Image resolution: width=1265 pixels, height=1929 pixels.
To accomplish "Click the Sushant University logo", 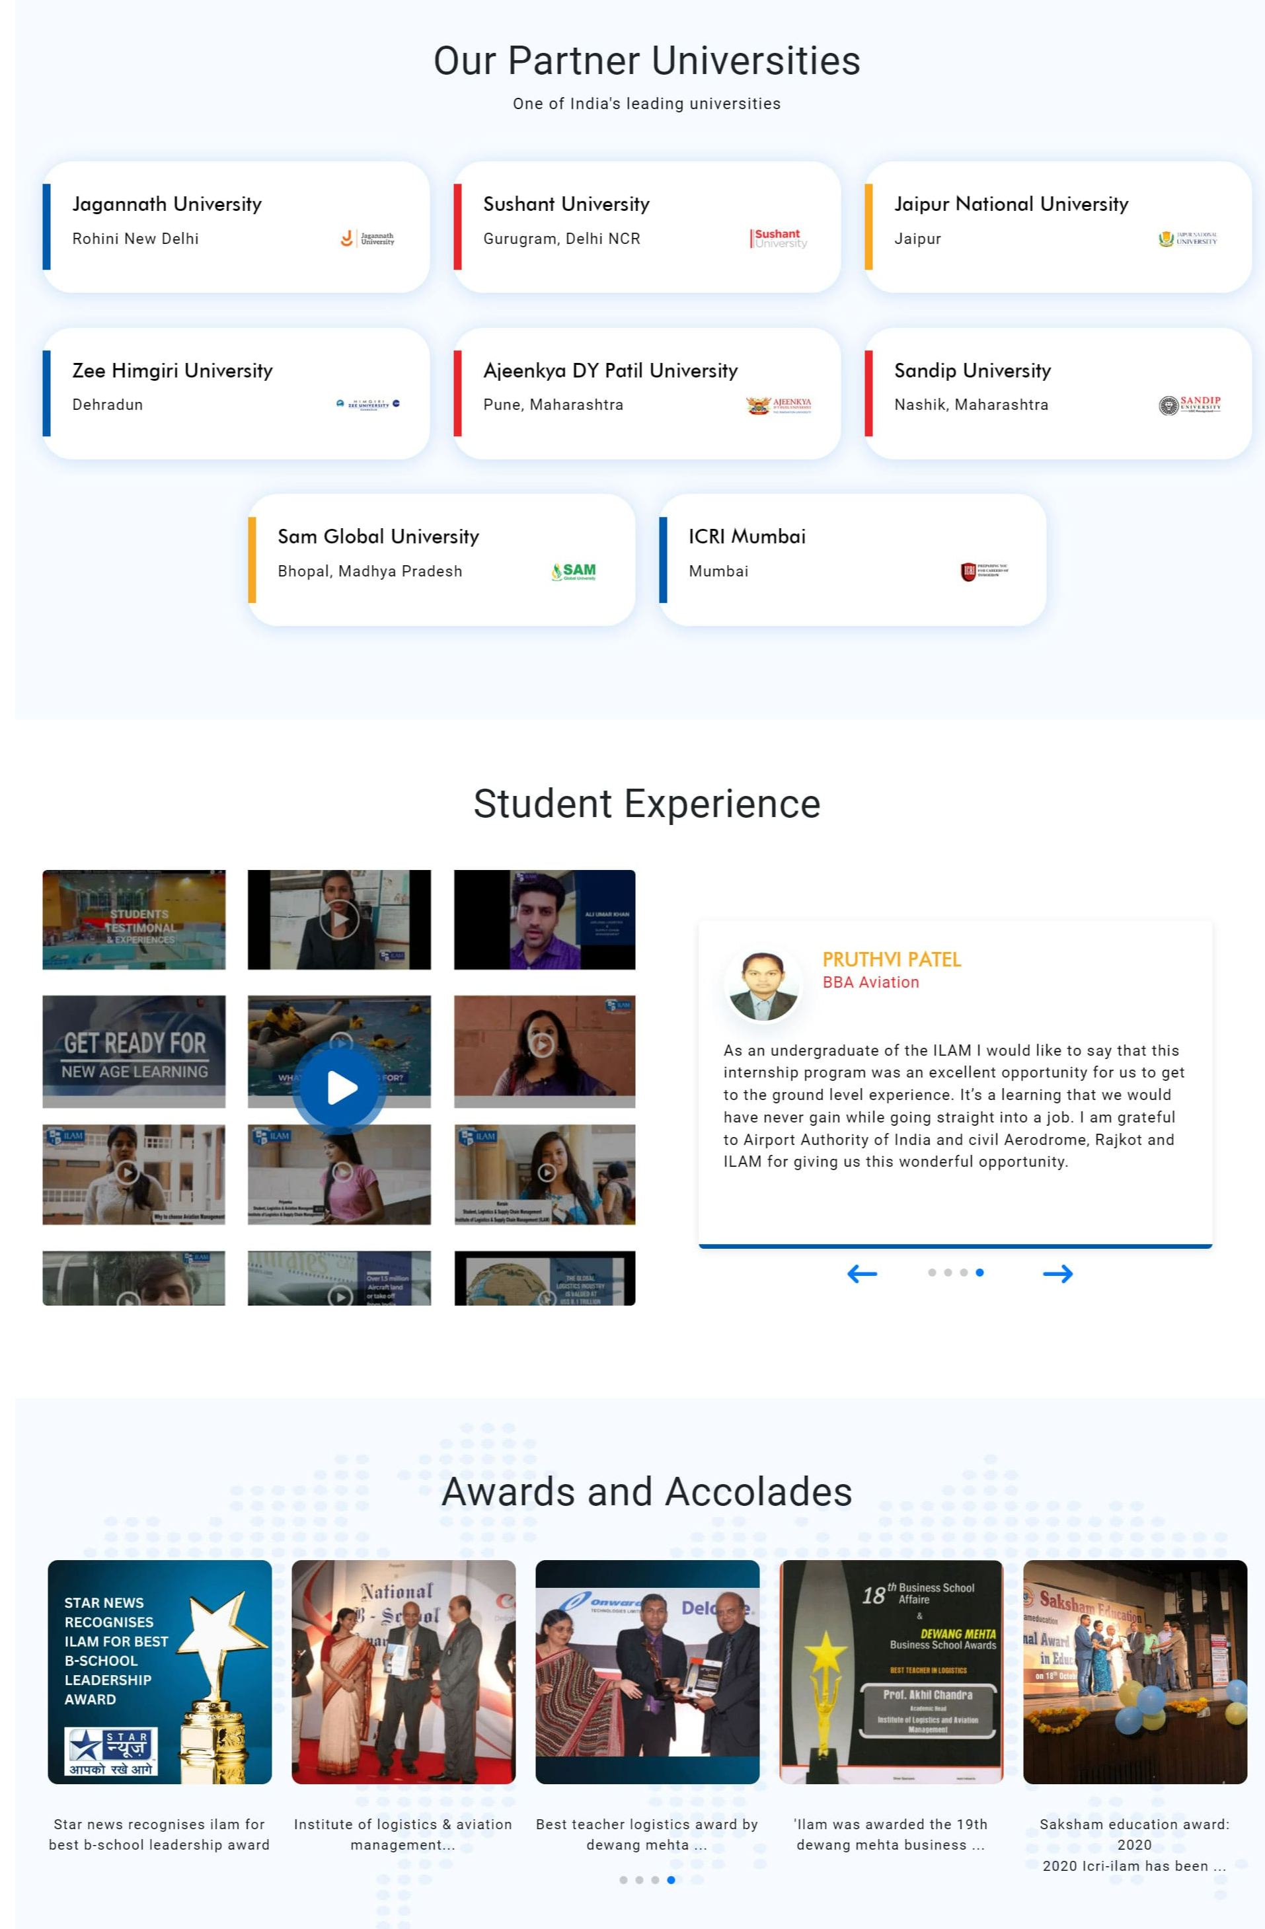I will coord(779,238).
